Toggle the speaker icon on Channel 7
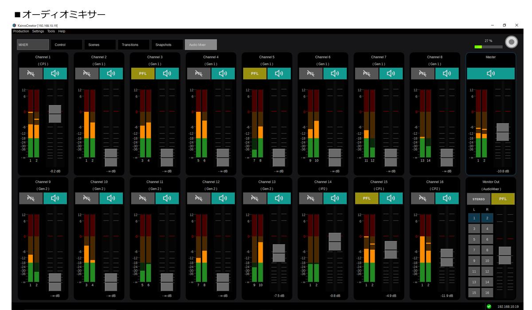This screenshot has width=532, height=310. (x=391, y=74)
